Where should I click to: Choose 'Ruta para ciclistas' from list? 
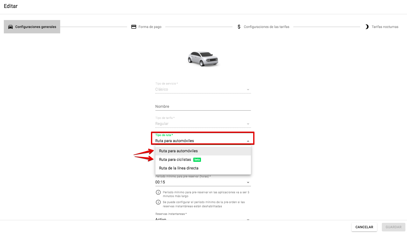[175, 160]
